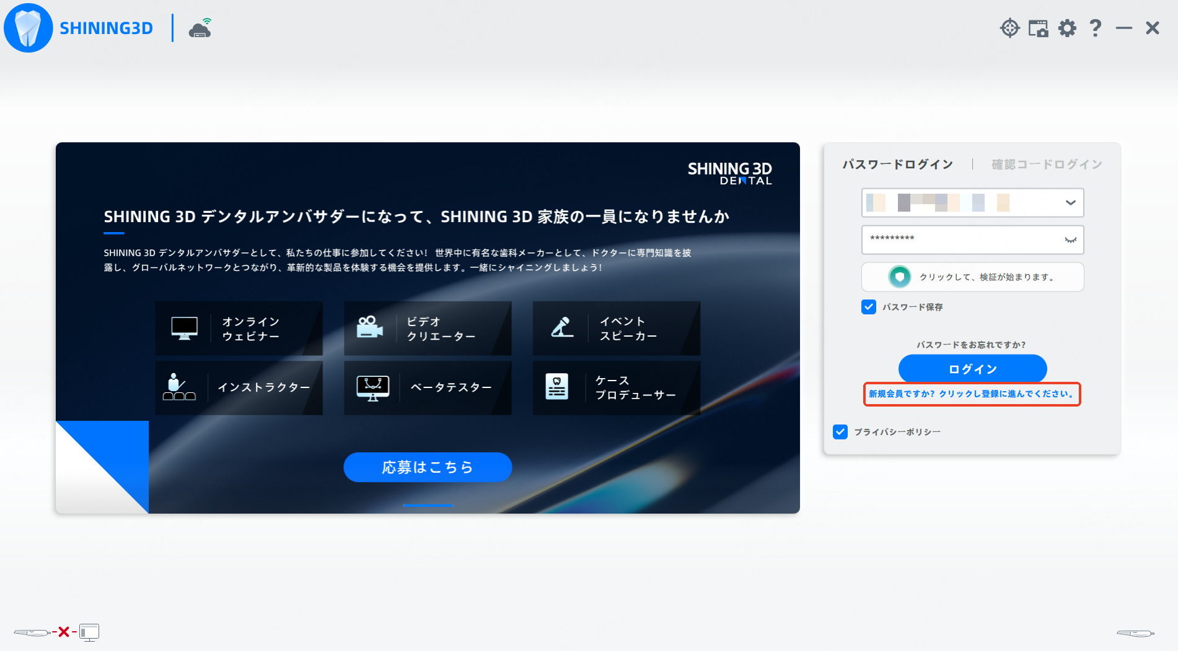Image resolution: width=1178 pixels, height=651 pixels.
Task: Select the ケースプロデューサー tile
Action: click(617, 387)
